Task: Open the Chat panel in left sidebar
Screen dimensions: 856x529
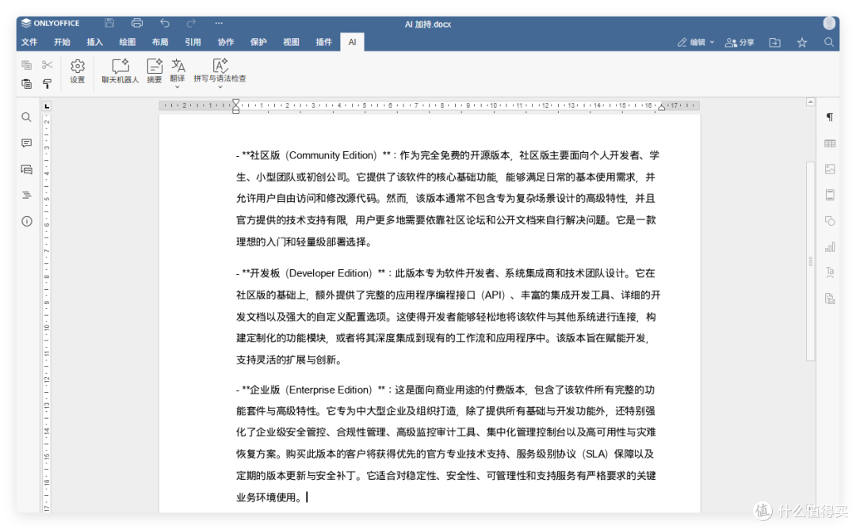Action: [x=26, y=169]
